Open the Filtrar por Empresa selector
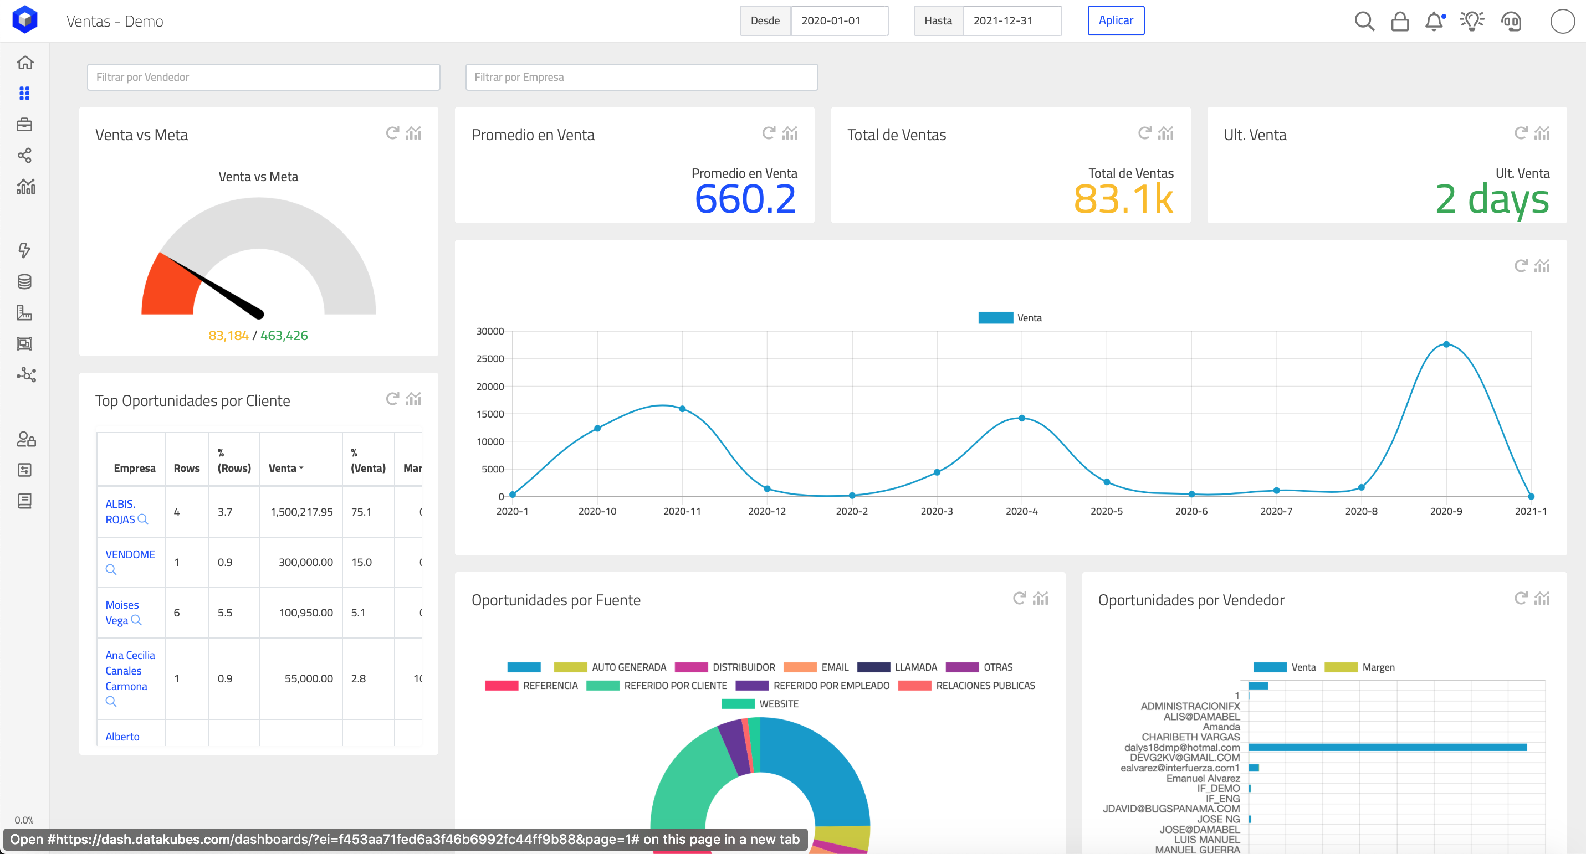This screenshot has height=854, width=1586. click(x=641, y=78)
